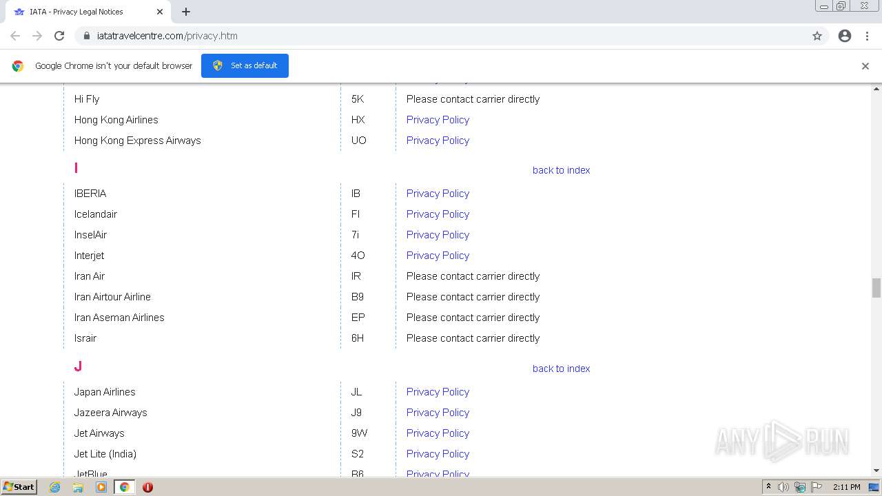Click back to index beside letter I
The width and height of the screenshot is (882, 496).
click(562, 170)
